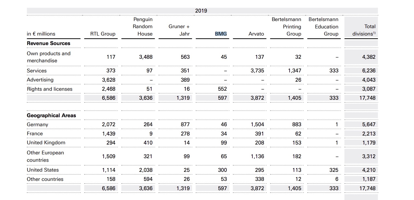Click the Germany row label
Screen dimensions: 414x200
37,125
